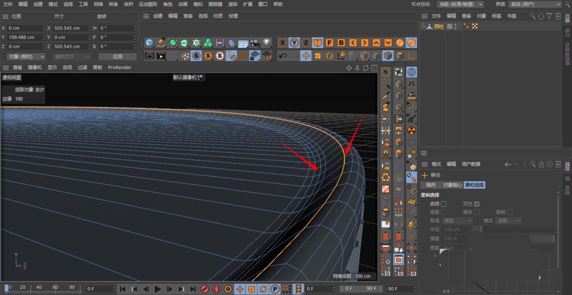Image resolution: width=572 pixels, height=295 pixels.
Task: Toggle the Z axis lock icon
Action: [x=306, y=43]
